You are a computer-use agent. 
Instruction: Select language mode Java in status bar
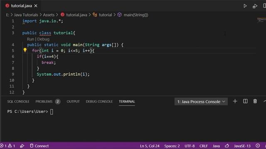tap(216, 146)
